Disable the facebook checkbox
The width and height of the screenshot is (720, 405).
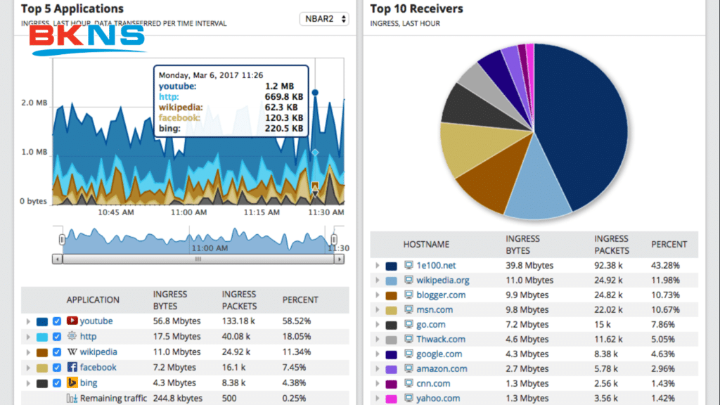click(57, 366)
